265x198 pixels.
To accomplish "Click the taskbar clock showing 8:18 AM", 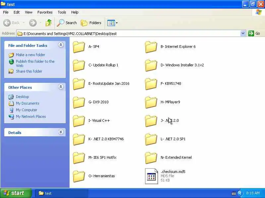I will click(253, 193).
